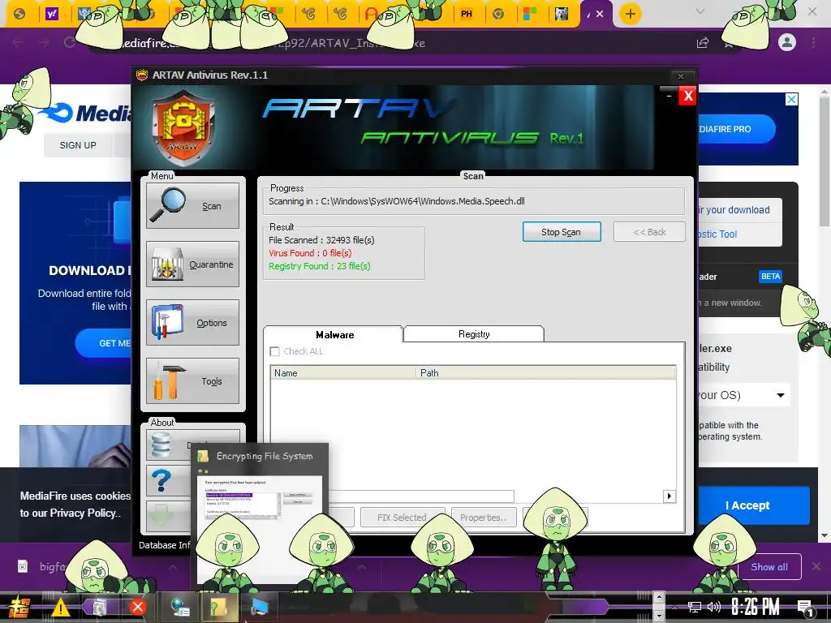The image size is (831, 623).
Task: Close the active browser tab
Action: [600, 14]
